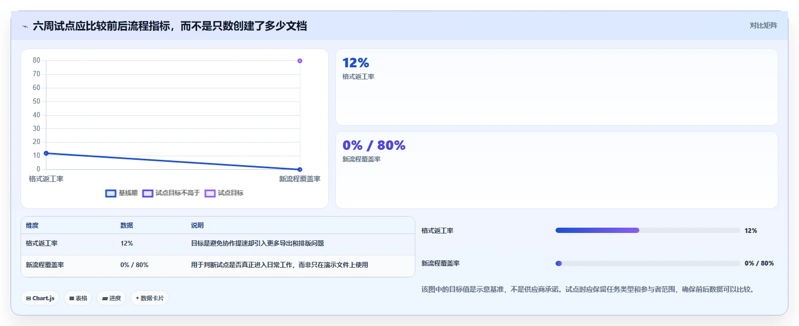Toggle the 基线期 legend item
Viewport: 799px width, 326px height.
pyautogui.click(x=121, y=193)
